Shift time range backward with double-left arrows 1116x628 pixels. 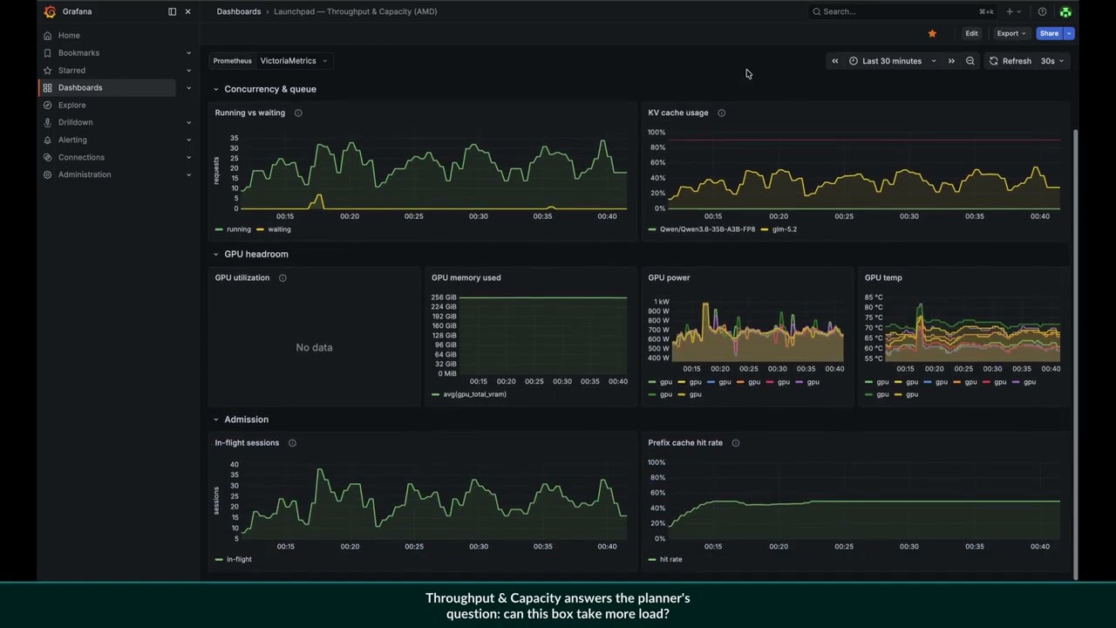click(834, 61)
